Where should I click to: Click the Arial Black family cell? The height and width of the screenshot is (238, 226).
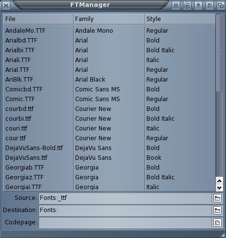pos(90,80)
